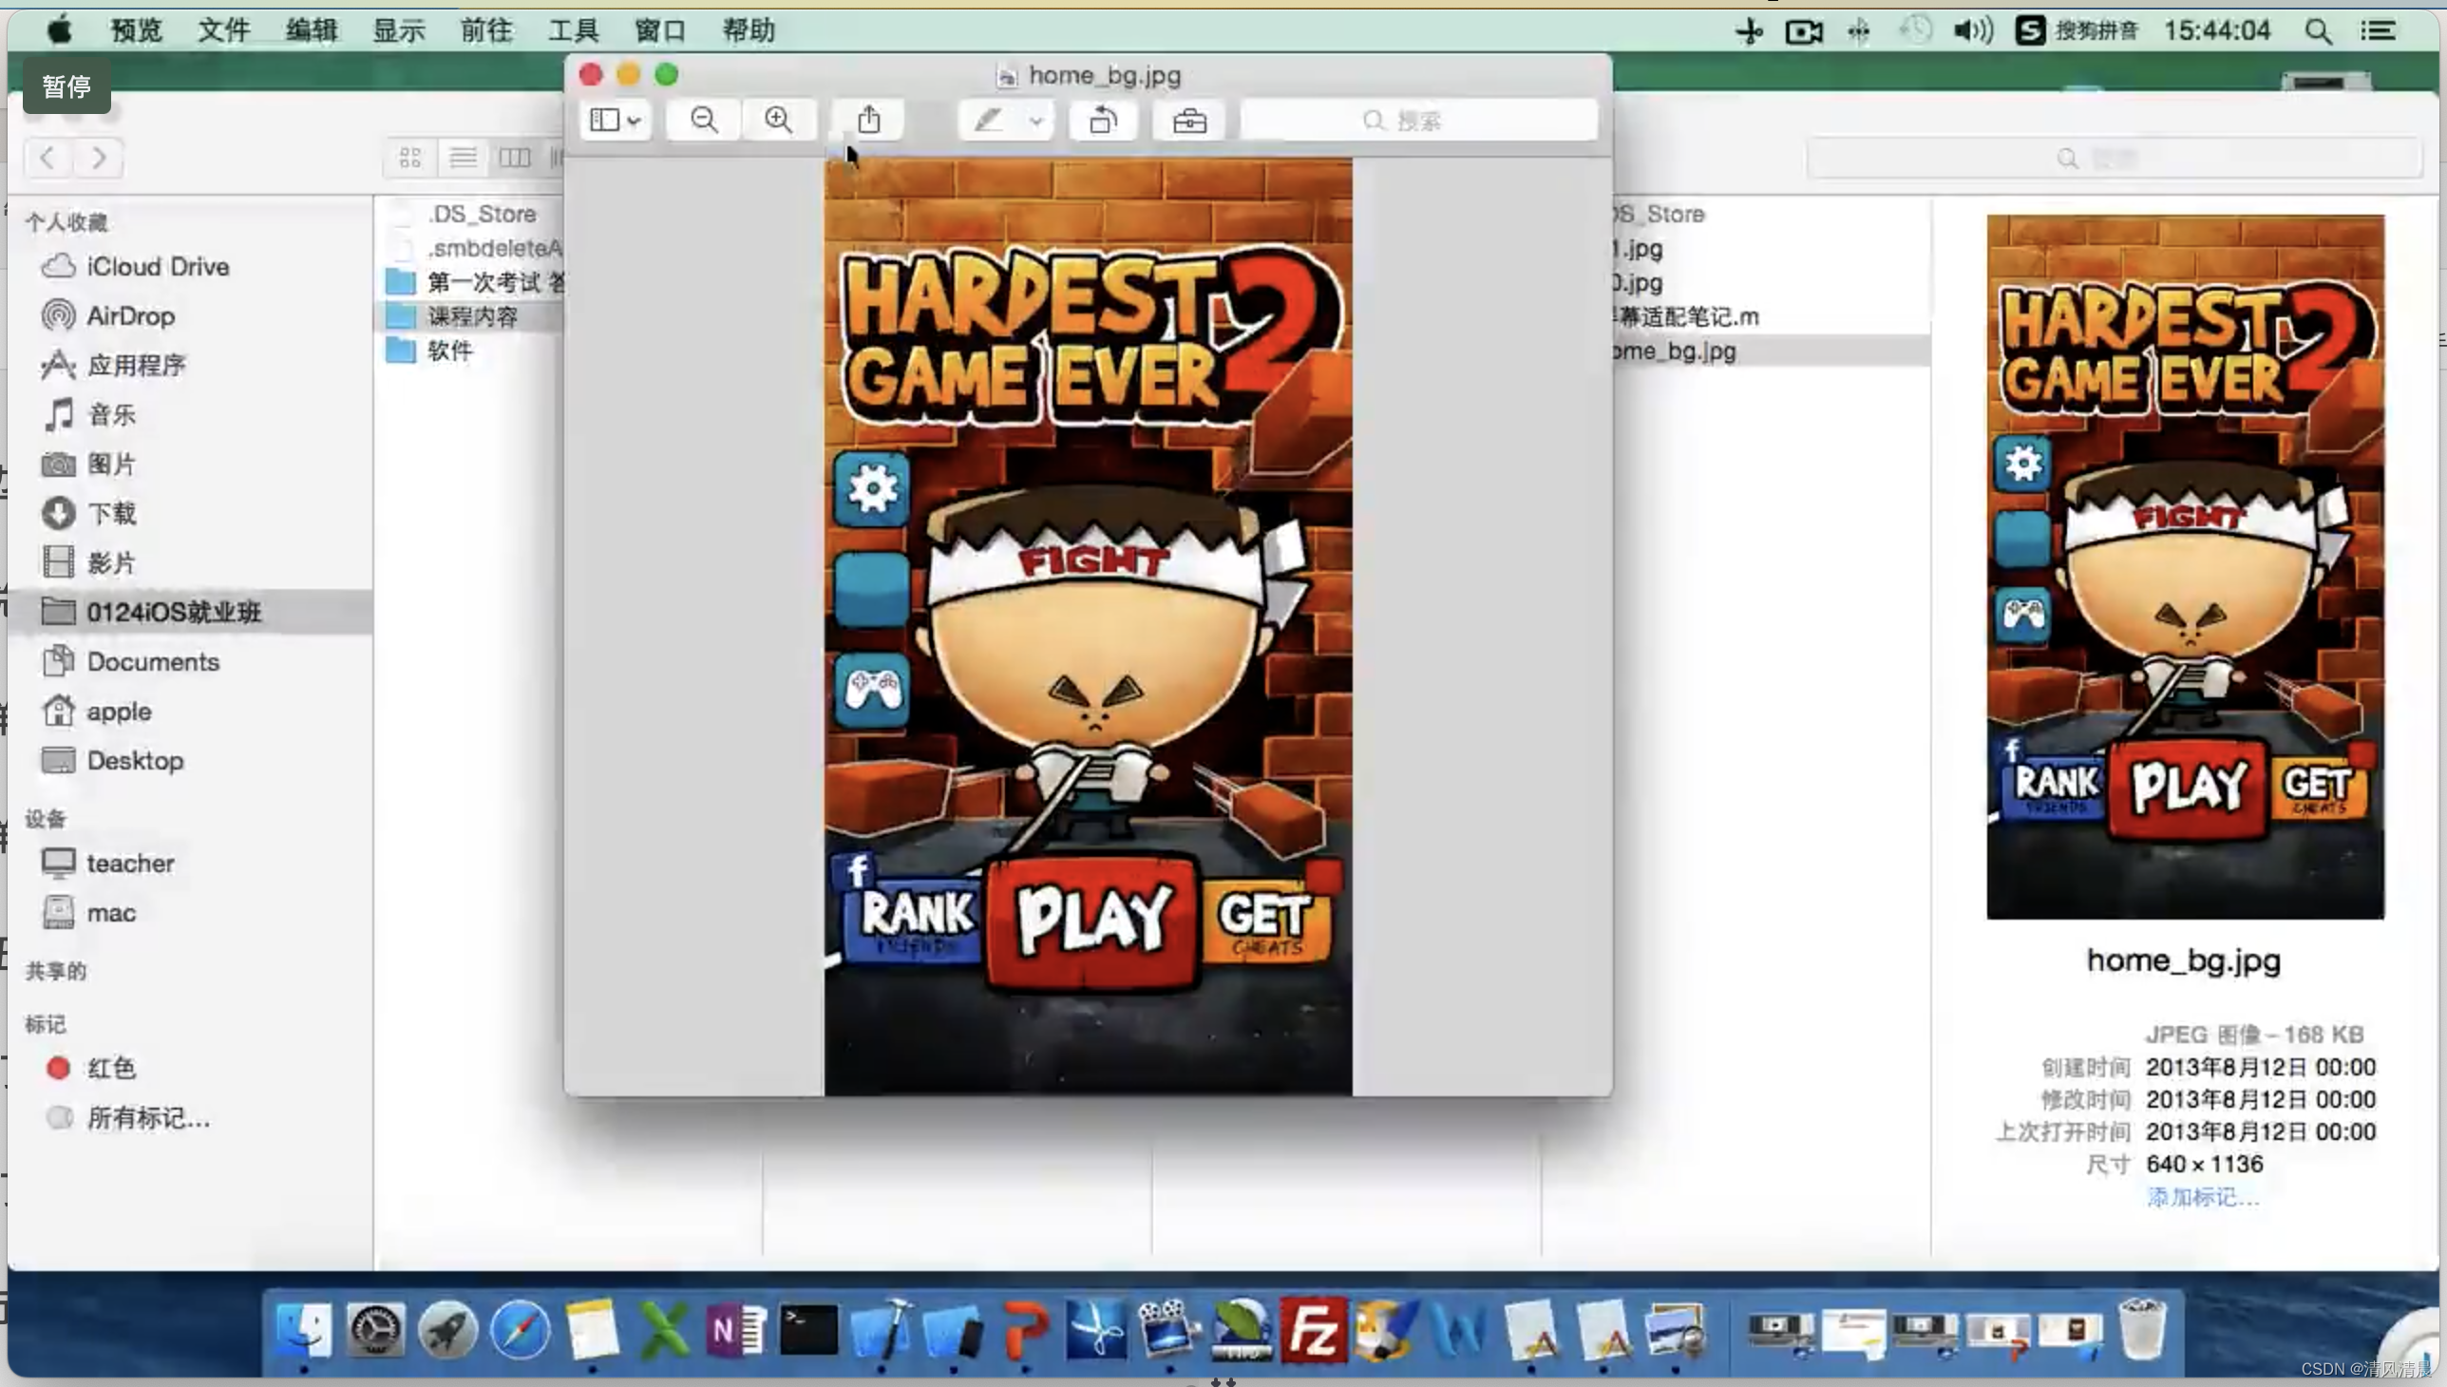Open Launchpad from the Dock
Viewport: 2447px width, 1387px height.
click(x=446, y=1330)
